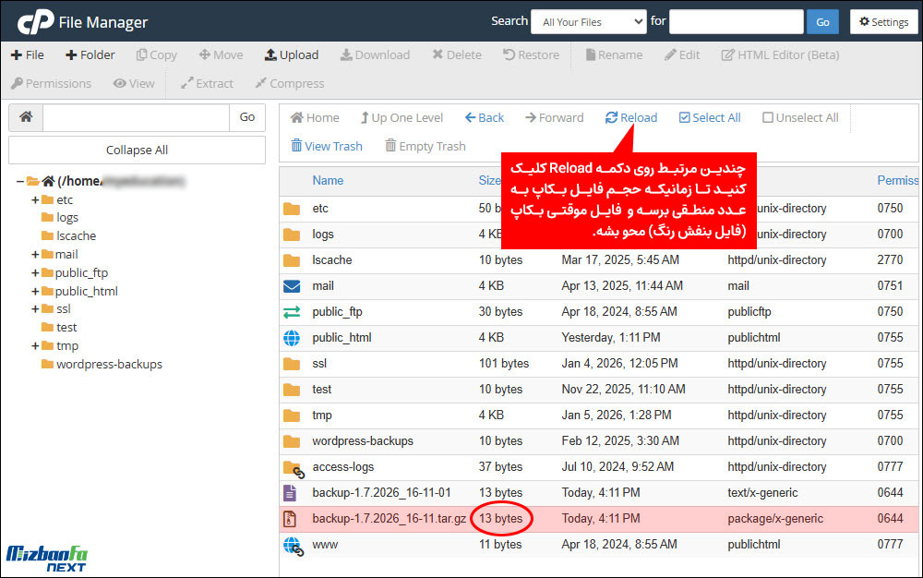Screen dimensions: 923x578
Task: Click the Folder toolbar button
Action: [x=90, y=54]
